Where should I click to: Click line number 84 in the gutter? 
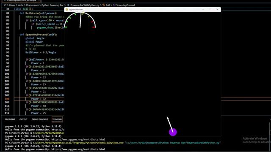(8, 13)
